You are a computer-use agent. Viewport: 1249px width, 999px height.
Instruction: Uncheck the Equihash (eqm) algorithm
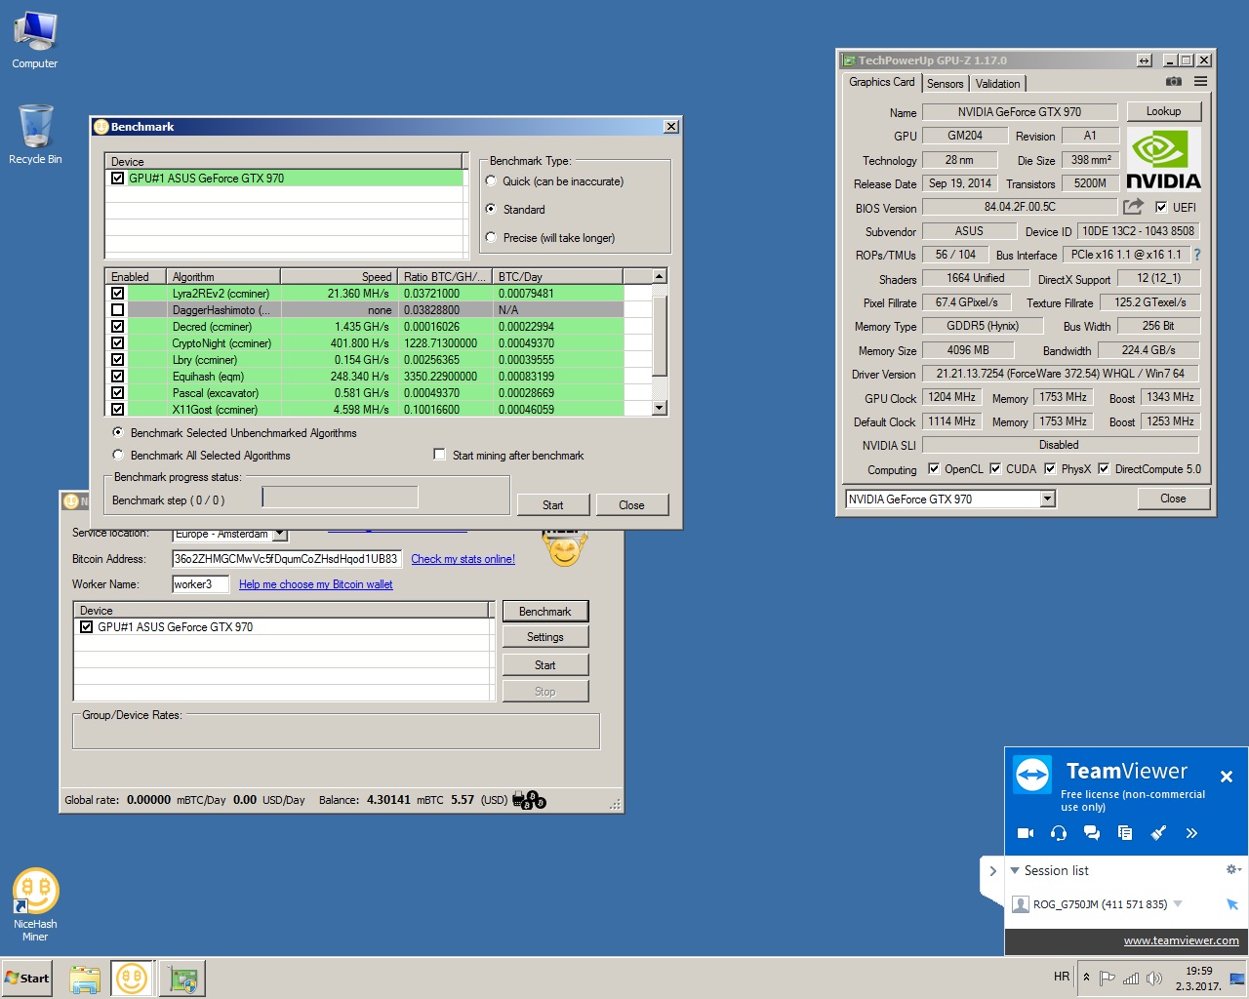tap(118, 377)
